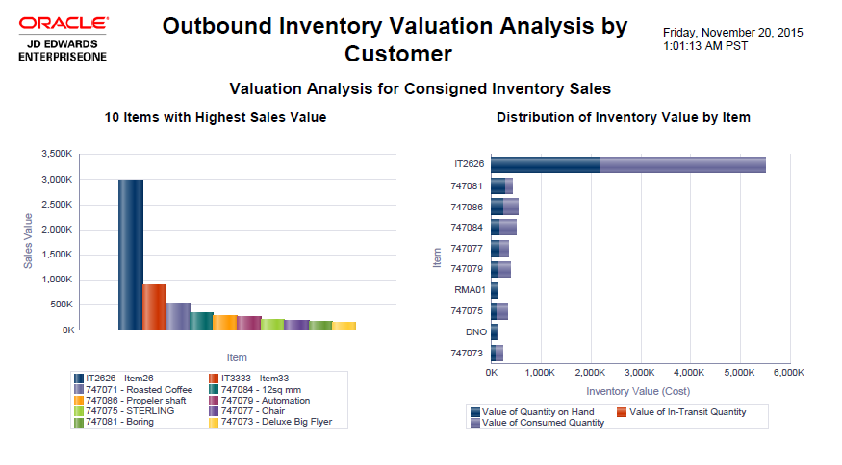Screen dimensions: 842x465
Task: Click the 747086 horizontal inventory bar
Action: (505, 207)
